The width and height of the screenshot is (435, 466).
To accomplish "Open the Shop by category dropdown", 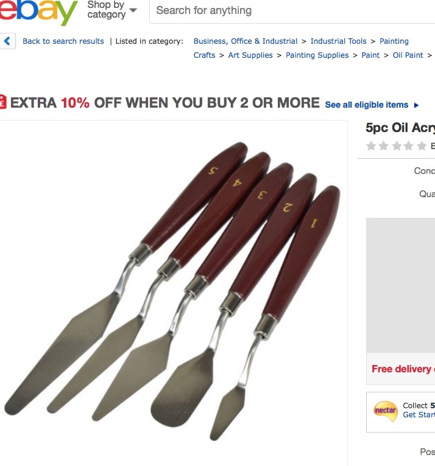I will point(112,10).
